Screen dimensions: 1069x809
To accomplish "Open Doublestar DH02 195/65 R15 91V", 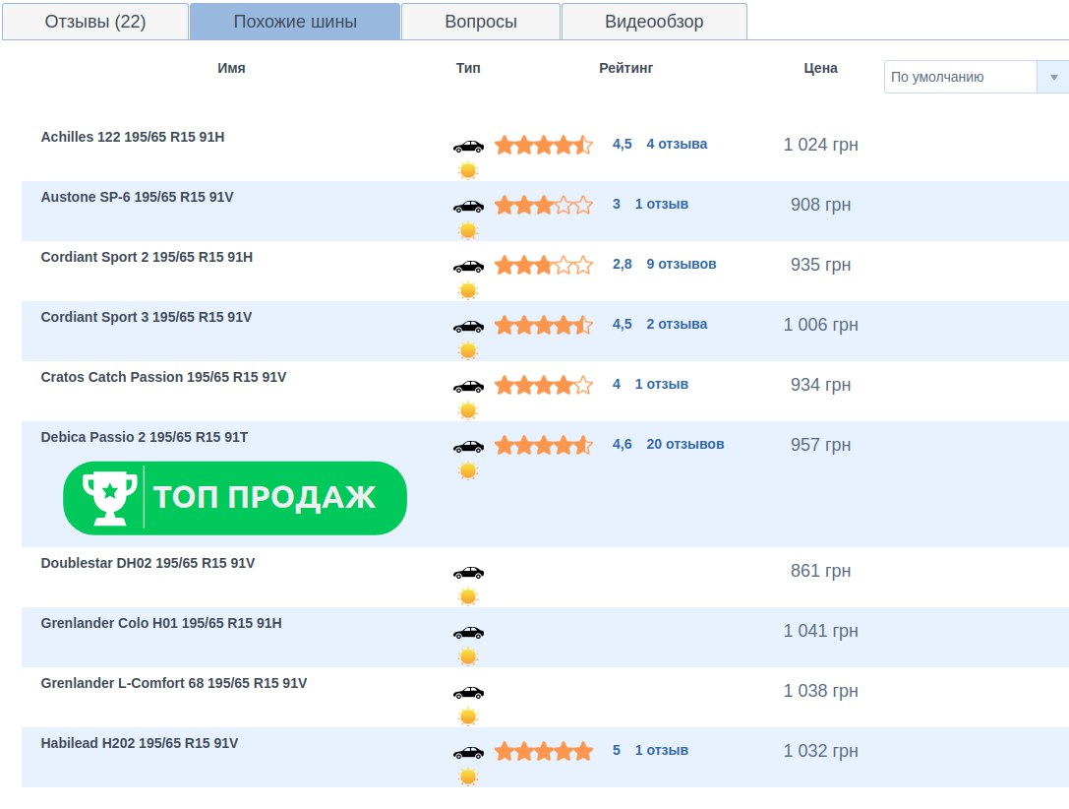I will point(148,563).
